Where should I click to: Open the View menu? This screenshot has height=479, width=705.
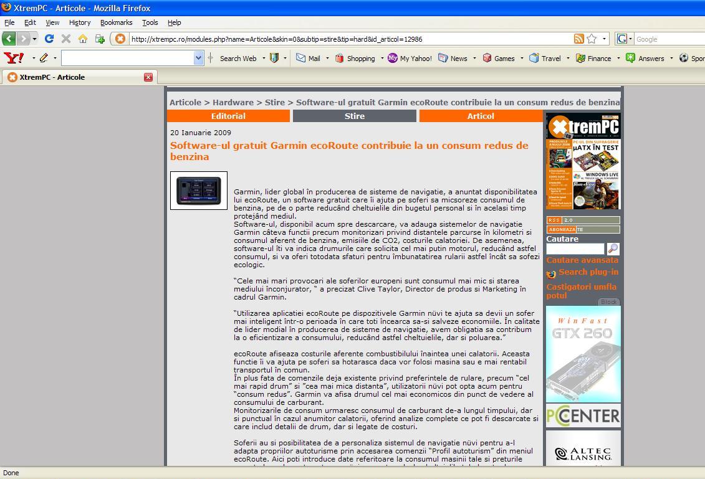point(52,22)
